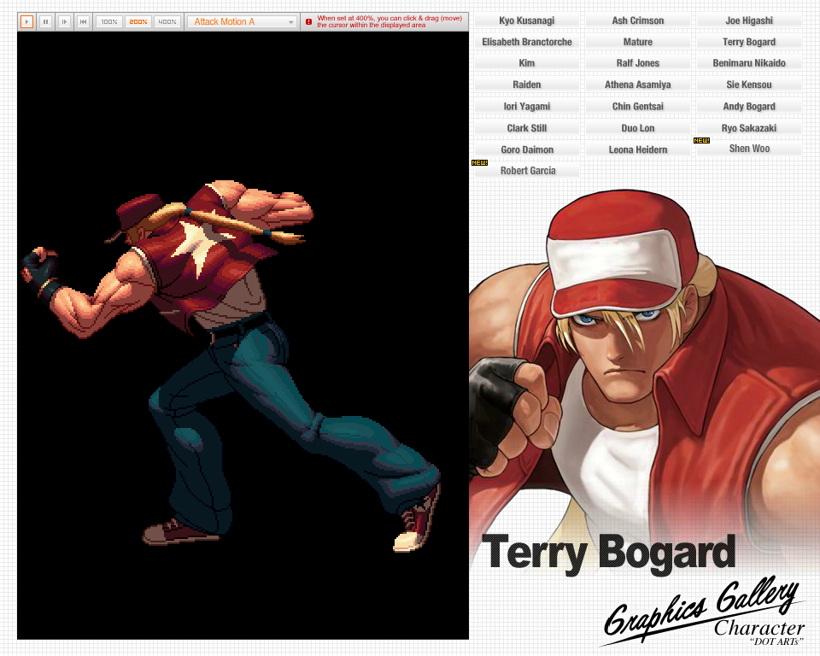Select character Ryo Sakazaki
820x656 pixels.
[749, 128]
